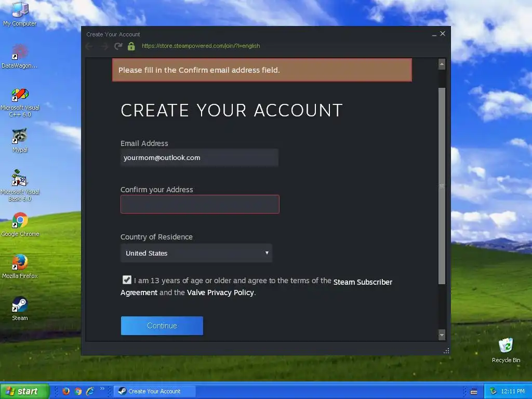Launch Firefox from the quick launch bar
The height and width of the screenshot is (399, 532).
click(x=66, y=391)
